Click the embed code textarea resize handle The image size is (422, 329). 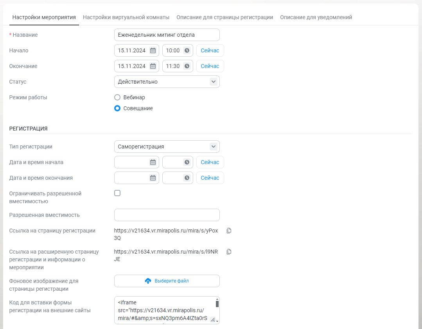[213, 320]
